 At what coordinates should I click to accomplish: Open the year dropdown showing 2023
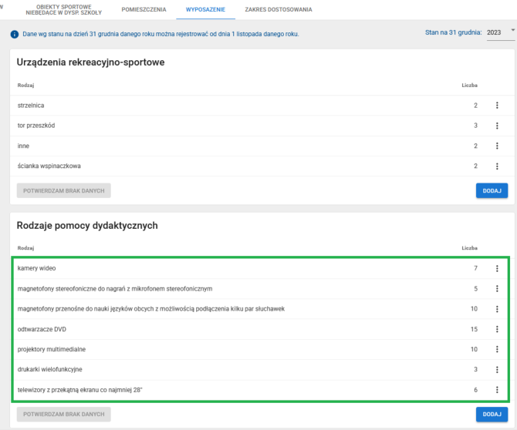501,33
